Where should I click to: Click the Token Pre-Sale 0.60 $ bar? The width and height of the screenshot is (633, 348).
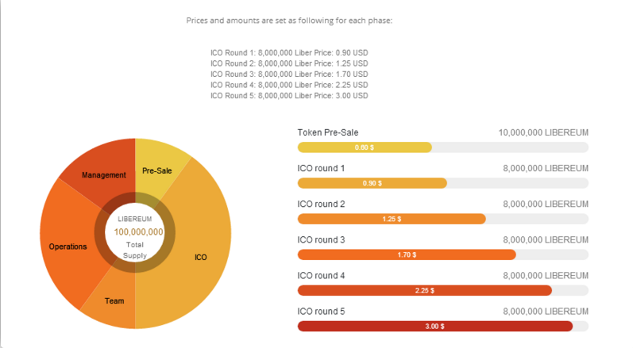[x=364, y=147]
